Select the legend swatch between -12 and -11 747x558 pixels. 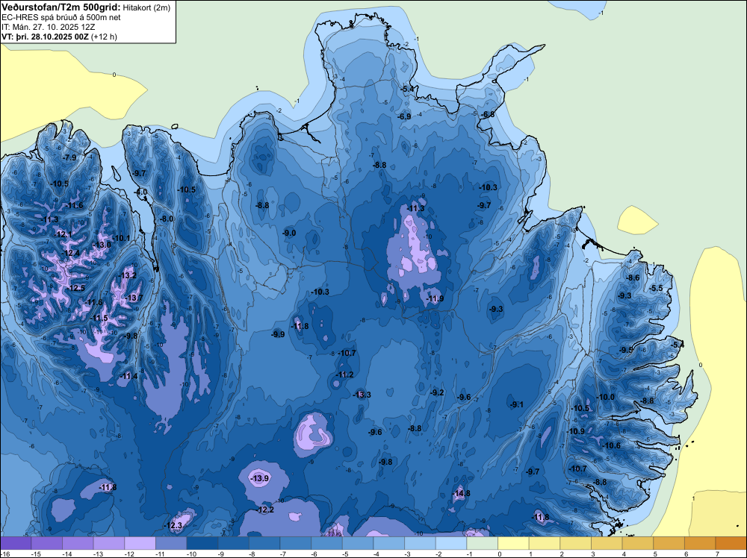point(140,543)
